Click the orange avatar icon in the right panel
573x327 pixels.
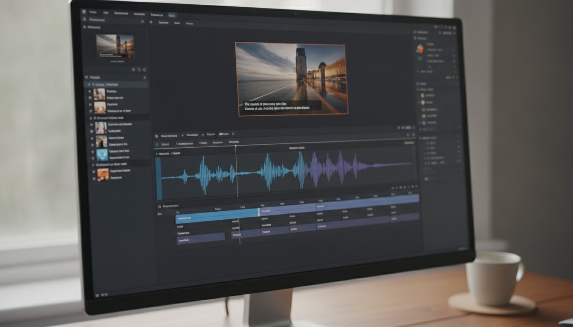click(420, 49)
